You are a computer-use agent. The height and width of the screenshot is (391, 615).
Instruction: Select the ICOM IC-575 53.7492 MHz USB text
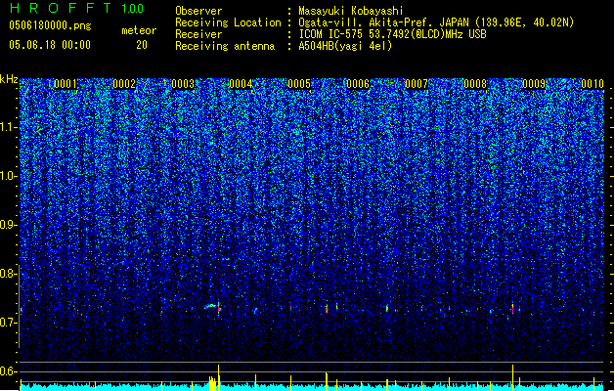[392, 34]
